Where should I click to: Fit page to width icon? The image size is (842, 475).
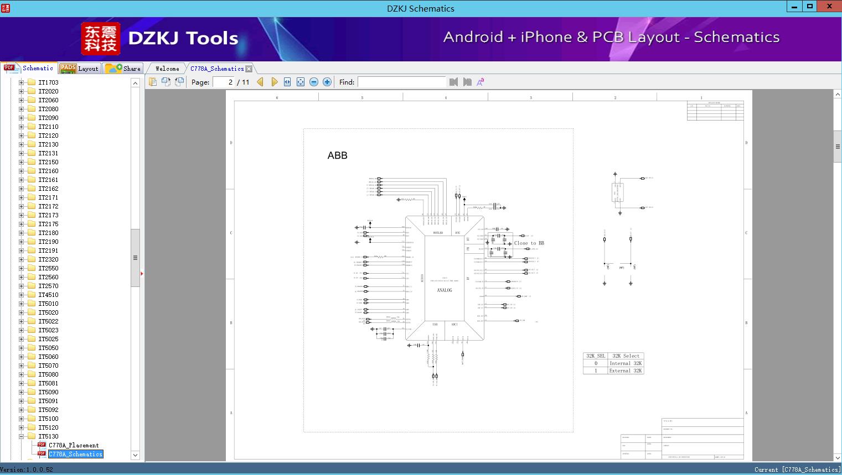(x=287, y=82)
